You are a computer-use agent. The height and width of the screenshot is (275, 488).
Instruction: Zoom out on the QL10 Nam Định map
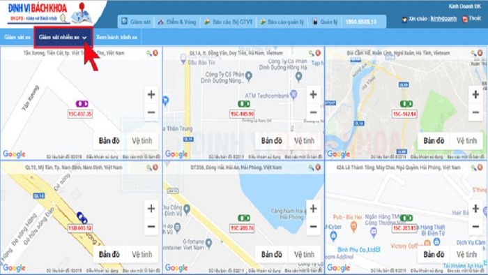151,226
